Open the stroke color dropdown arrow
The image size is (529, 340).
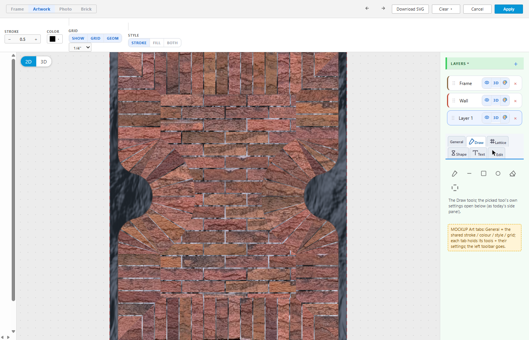coord(59,39)
